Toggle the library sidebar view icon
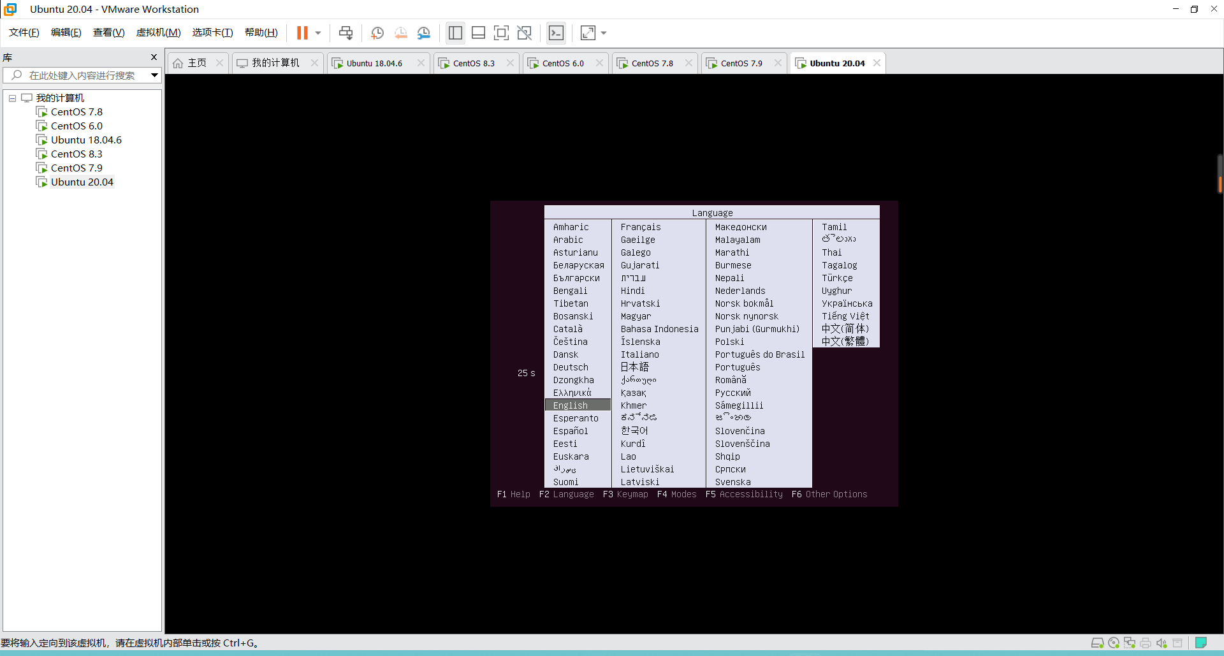The width and height of the screenshot is (1224, 656). [455, 33]
